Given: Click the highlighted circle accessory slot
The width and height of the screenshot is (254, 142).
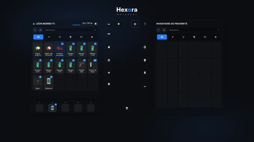Looking at the screenshot, I should tap(135, 24).
